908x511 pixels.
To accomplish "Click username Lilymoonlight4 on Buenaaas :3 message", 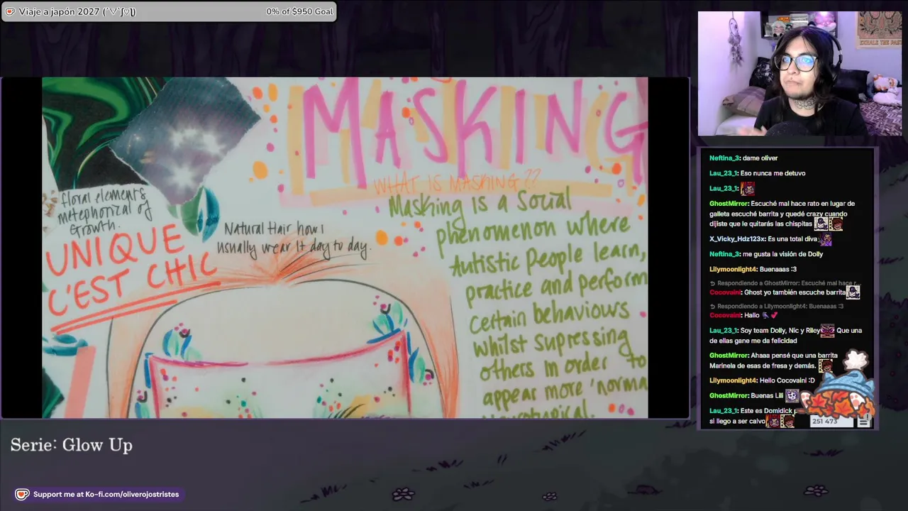I will 733,270.
